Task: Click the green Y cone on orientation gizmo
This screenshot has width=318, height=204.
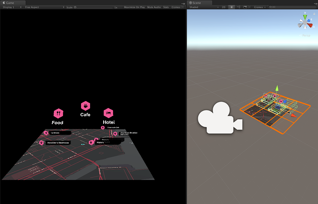Action: pos(305,17)
